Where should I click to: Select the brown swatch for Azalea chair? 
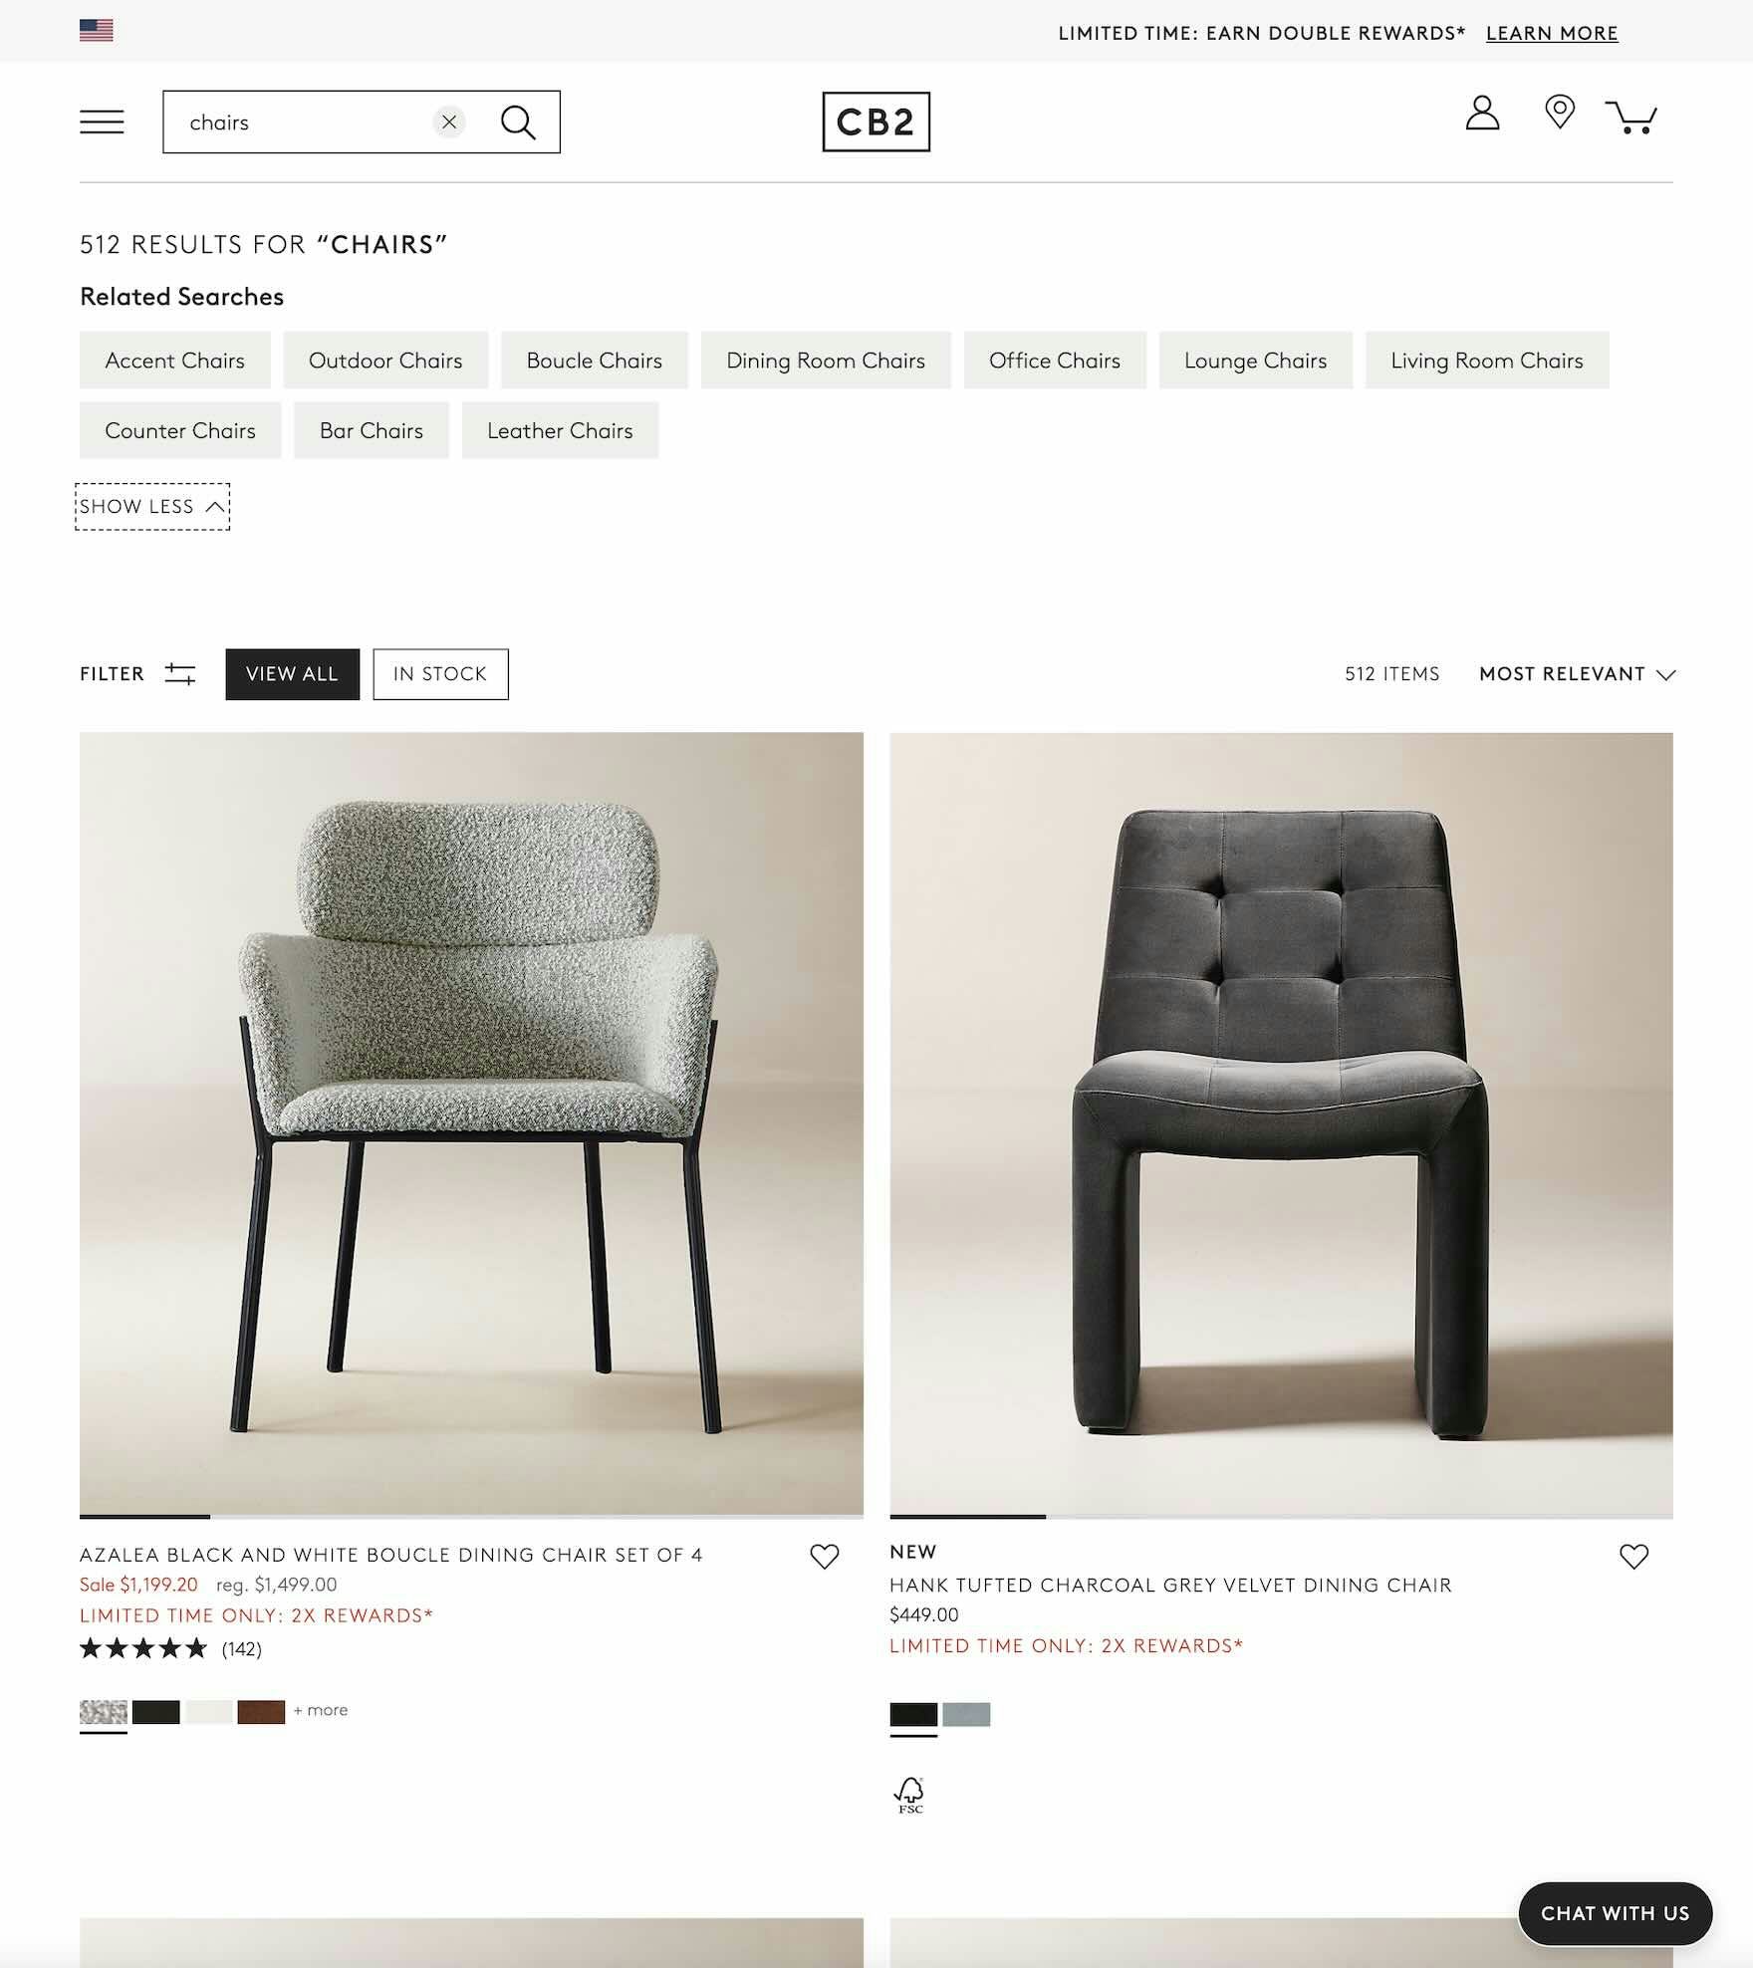click(261, 1711)
